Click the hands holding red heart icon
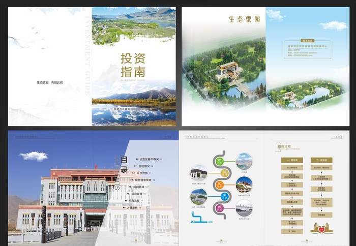 pyautogui.click(x=321, y=228)
